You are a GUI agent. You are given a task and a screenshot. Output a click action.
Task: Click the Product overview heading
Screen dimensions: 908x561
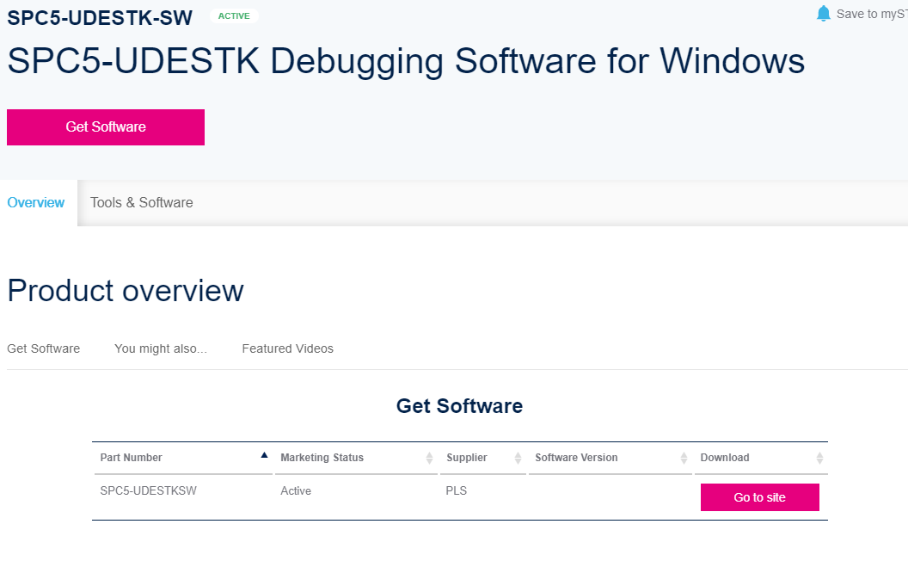(x=126, y=290)
